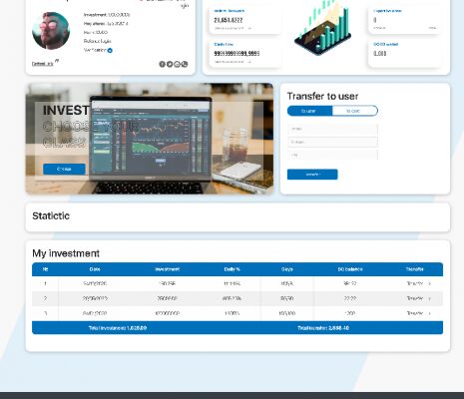Click the Transfer column header
464x399 pixels.
[414, 269]
